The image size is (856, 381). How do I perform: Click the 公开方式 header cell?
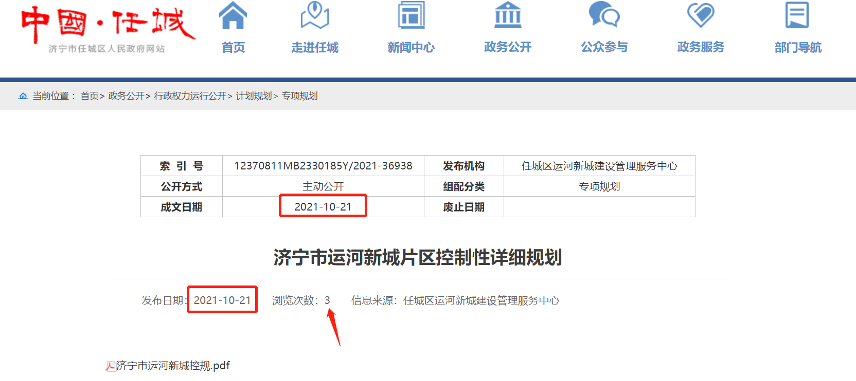182,186
